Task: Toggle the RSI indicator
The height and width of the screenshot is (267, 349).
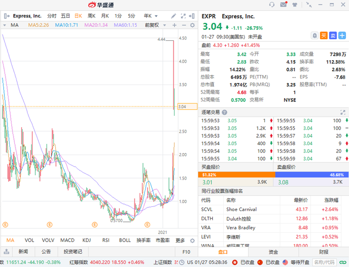Action: coord(106,240)
